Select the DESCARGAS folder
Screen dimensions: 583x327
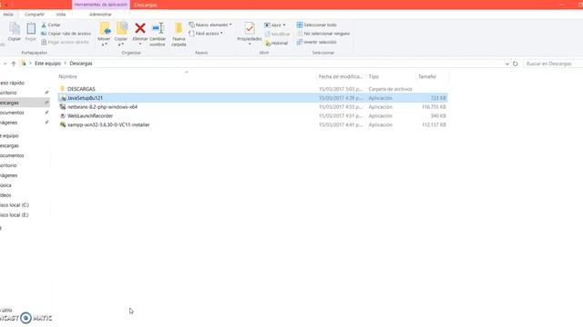(81, 89)
